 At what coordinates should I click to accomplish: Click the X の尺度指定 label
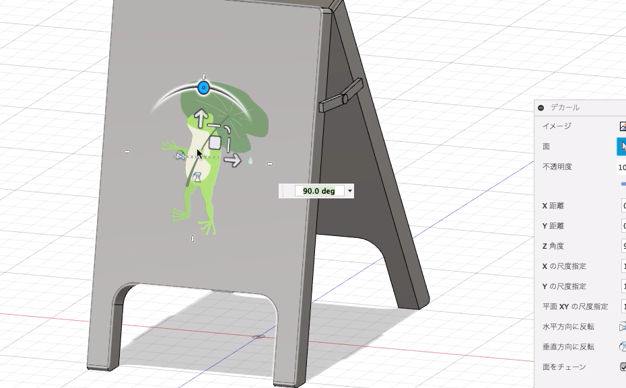point(564,266)
